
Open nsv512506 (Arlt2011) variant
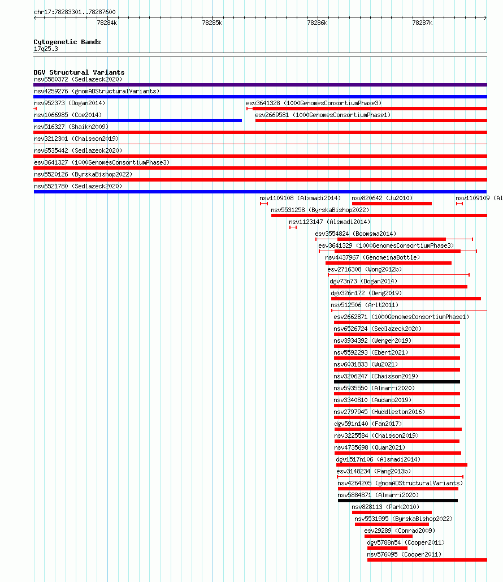pos(365,305)
